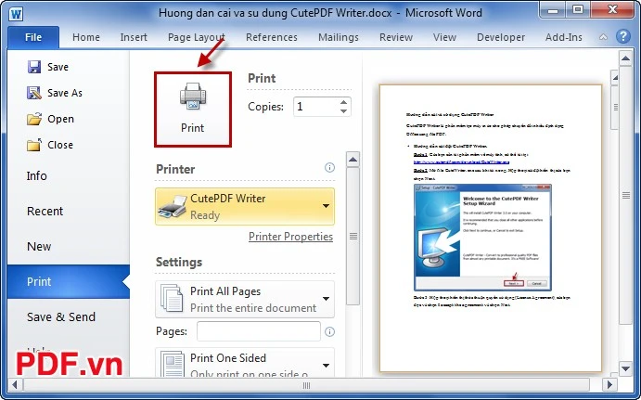Click the backstage view scroll-down arrow

tap(625, 368)
